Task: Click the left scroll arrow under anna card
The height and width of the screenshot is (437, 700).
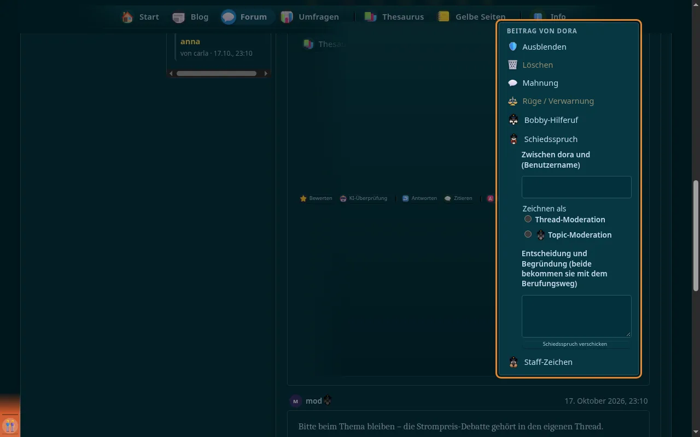Action: coord(171,73)
